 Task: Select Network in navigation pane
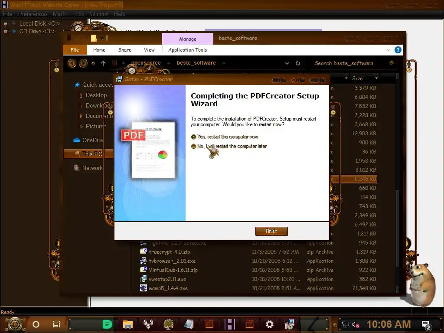[x=88, y=168]
